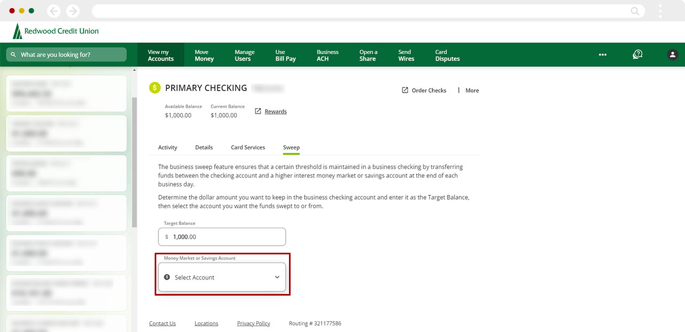Viewport: 685px width, 332px height.
Task: Open the browser vertical dots menu
Action: 660,11
